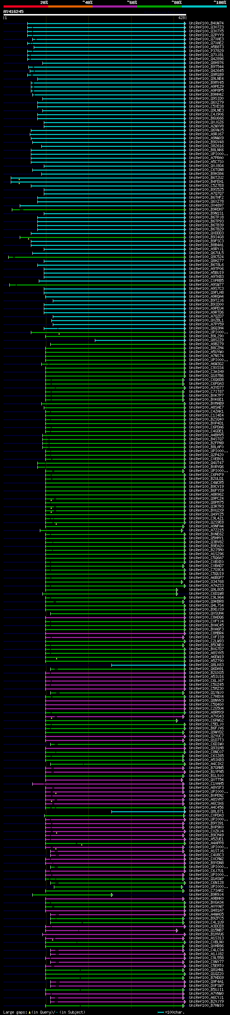Select label UniRef100_Q9M1B9
Viewport: 230px width, 1015px height.
pyautogui.click(x=206, y=75)
